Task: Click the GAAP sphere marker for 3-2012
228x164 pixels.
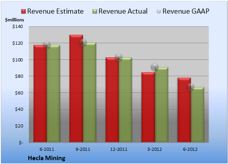Action: pyautogui.click(x=155, y=67)
